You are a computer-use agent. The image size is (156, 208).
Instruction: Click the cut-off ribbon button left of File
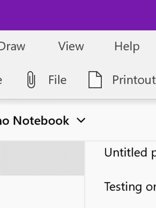1,80
